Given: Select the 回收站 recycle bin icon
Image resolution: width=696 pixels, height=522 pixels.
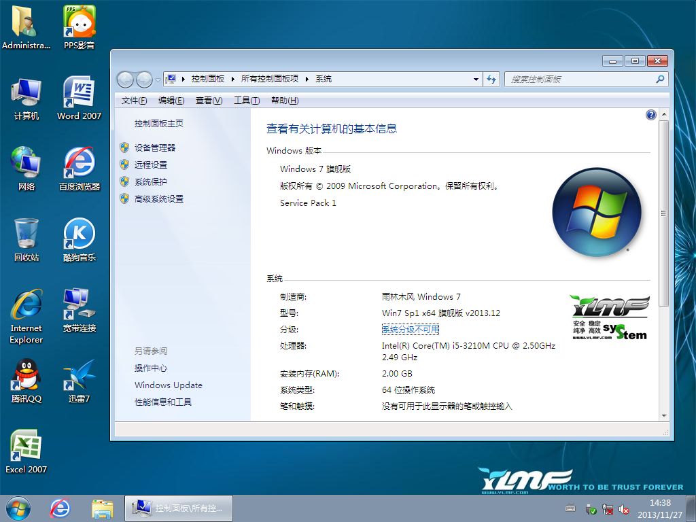Looking at the screenshot, I should pyautogui.click(x=27, y=240).
